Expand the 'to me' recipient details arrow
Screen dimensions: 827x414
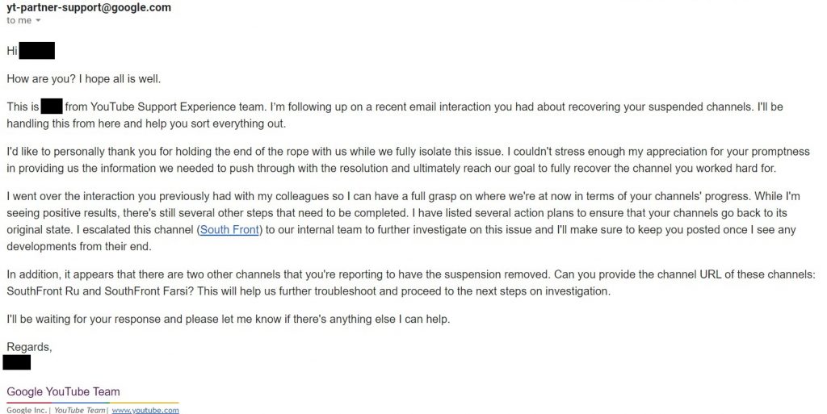pyautogui.click(x=38, y=21)
